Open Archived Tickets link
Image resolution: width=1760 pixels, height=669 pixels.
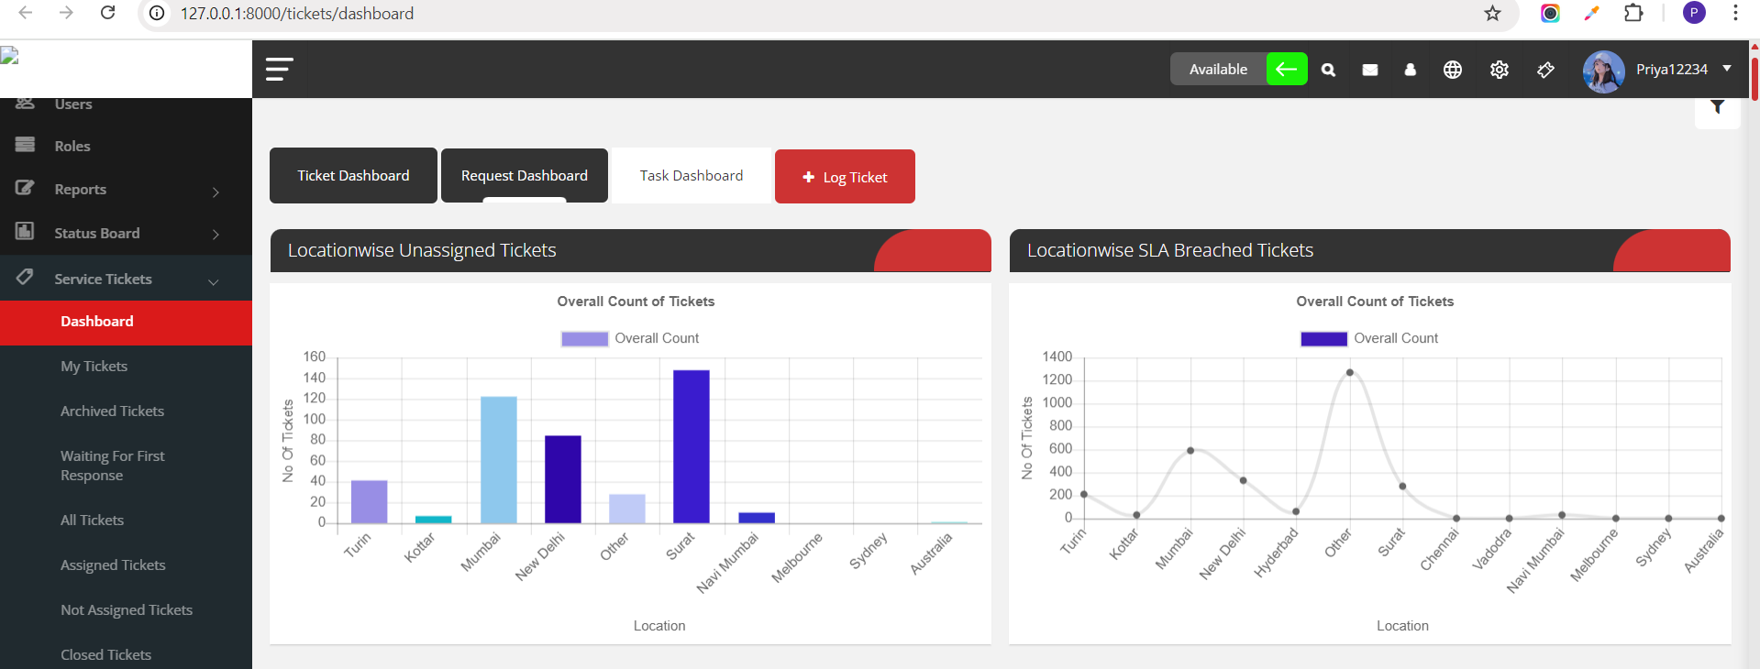(x=112, y=411)
